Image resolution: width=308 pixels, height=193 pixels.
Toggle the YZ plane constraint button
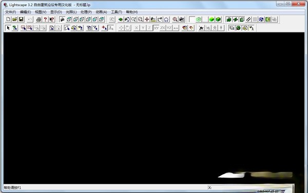[169, 28]
